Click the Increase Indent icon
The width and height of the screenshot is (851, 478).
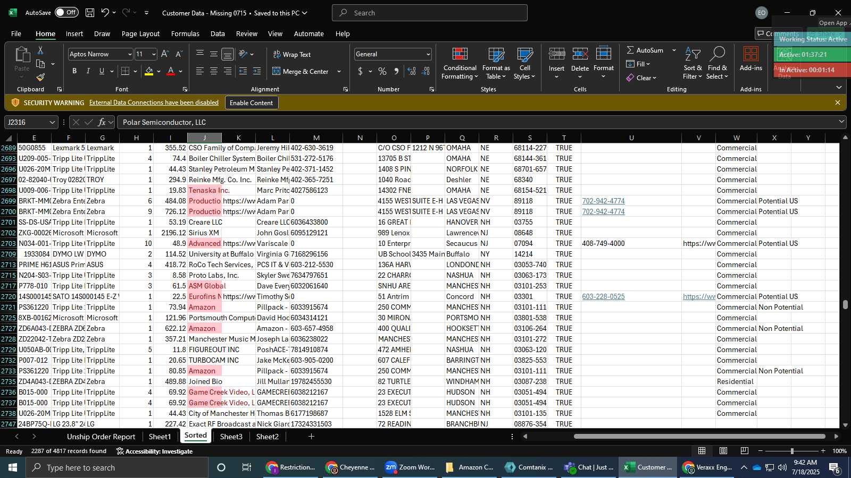[x=257, y=71]
